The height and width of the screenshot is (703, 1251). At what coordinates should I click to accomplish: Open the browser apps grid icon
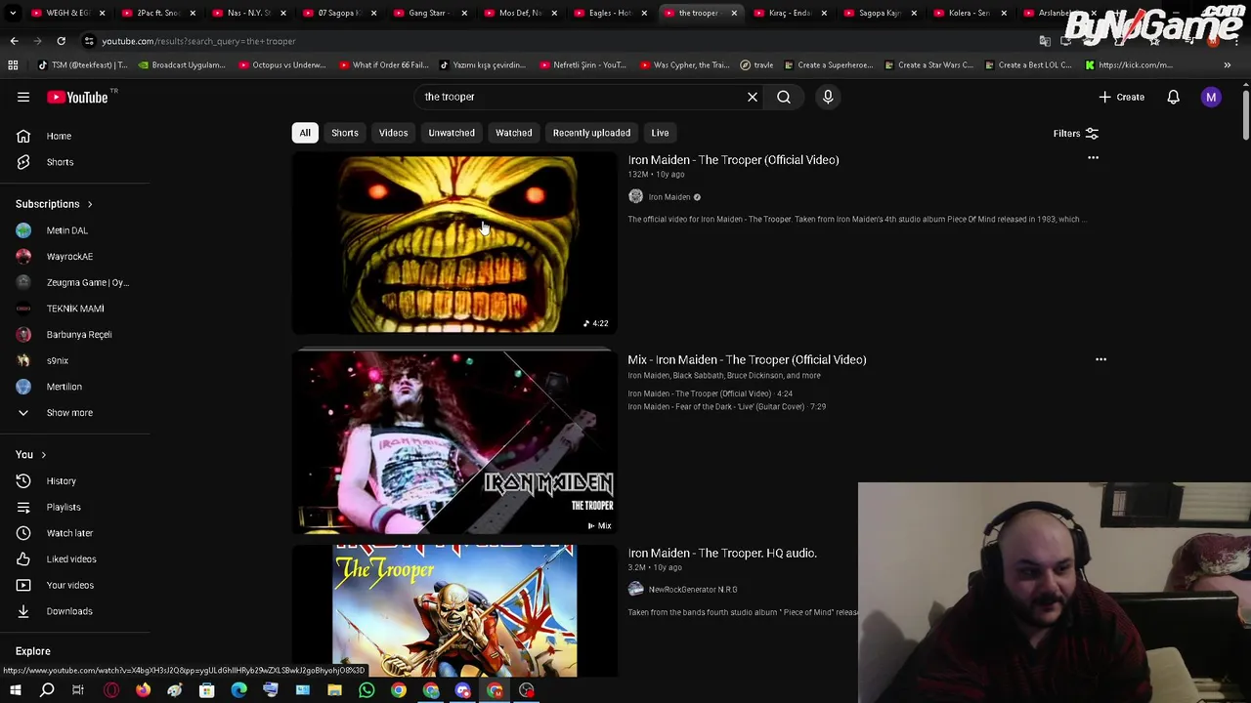click(13, 65)
